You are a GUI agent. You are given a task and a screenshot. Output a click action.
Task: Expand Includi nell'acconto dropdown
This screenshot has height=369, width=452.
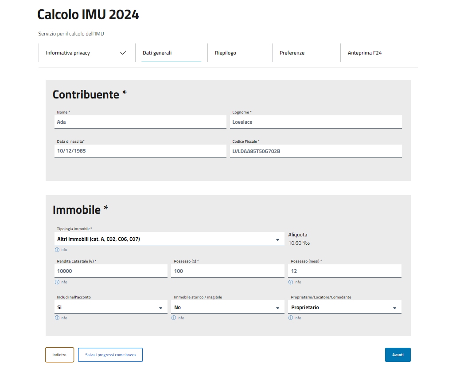[x=160, y=308]
